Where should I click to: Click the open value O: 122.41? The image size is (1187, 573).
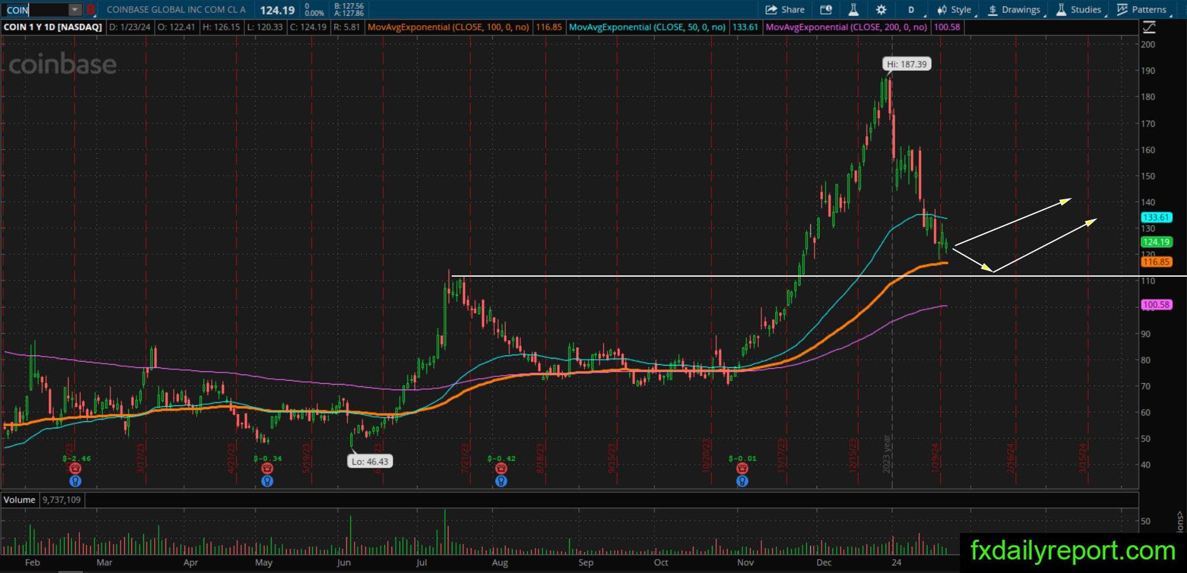(177, 27)
